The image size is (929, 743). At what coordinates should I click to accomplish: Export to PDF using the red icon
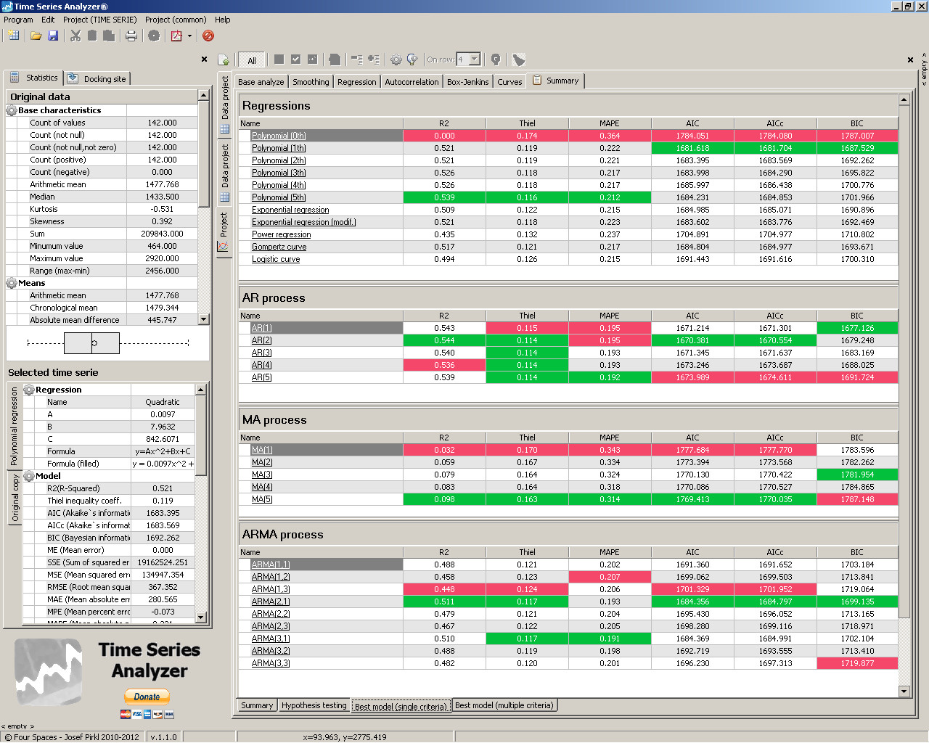(176, 36)
